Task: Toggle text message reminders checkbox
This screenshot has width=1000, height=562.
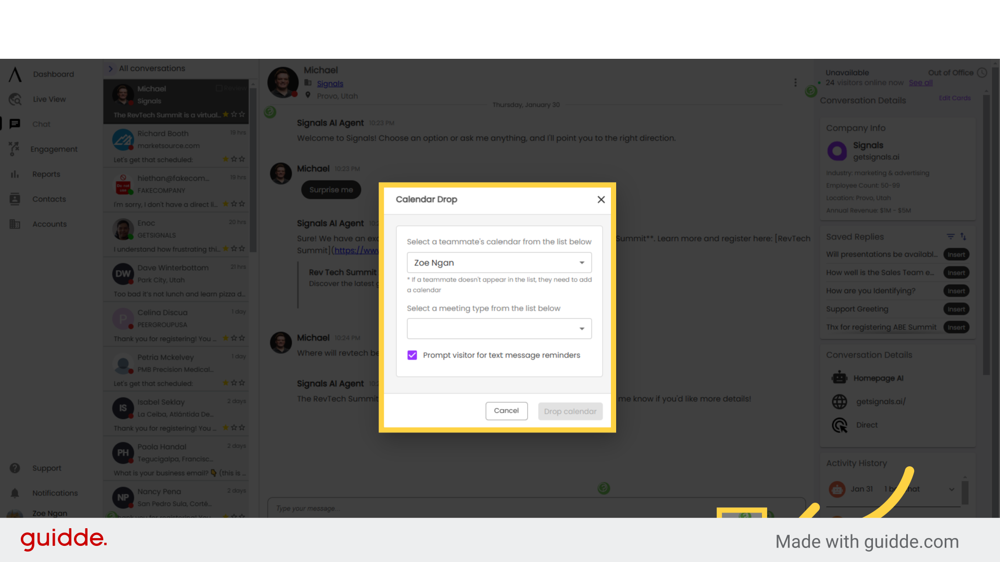Action: (412, 355)
